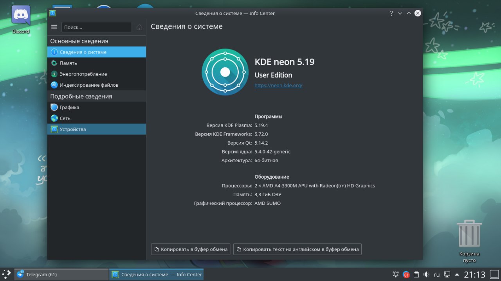Click the 3,3 ГиБ ОЗУ memory value

(x=268, y=194)
